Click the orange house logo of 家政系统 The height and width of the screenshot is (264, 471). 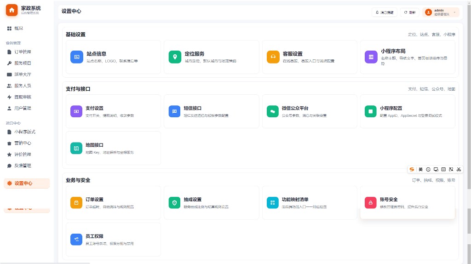coord(11,10)
